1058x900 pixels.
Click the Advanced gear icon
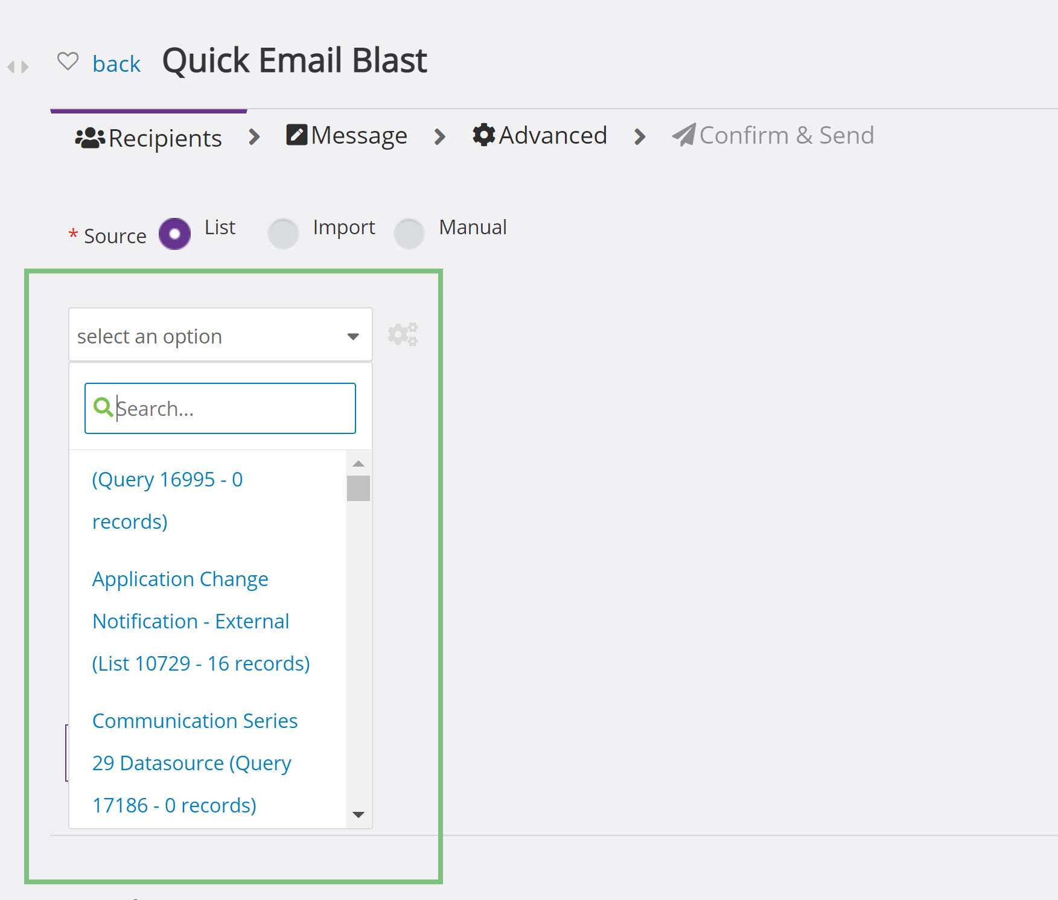(484, 135)
